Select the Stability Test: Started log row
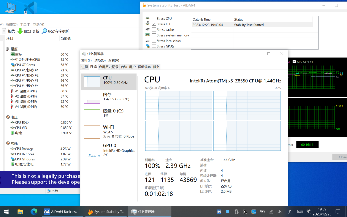Viewport: 347px width, 217px height. pos(252,25)
